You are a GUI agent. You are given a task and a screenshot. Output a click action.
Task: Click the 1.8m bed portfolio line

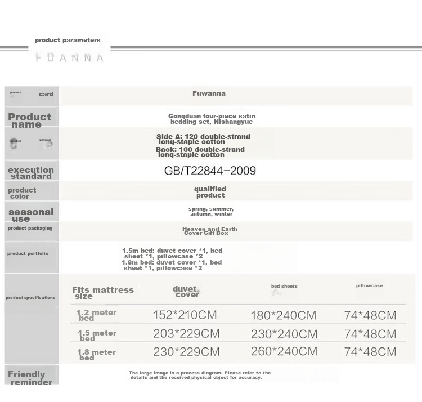point(172,265)
